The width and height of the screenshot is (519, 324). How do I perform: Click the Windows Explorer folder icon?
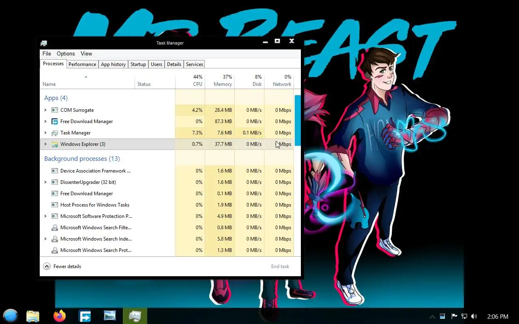tap(55, 144)
